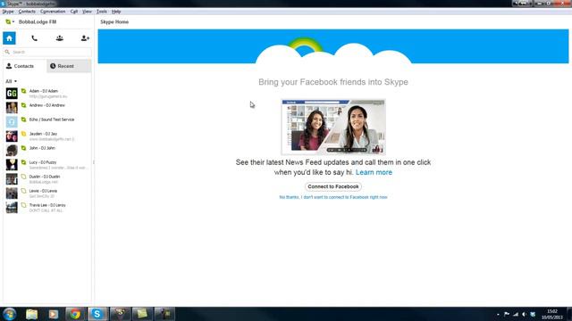Click Adam's GG avatar picture
The image size is (572, 321).
point(12,94)
